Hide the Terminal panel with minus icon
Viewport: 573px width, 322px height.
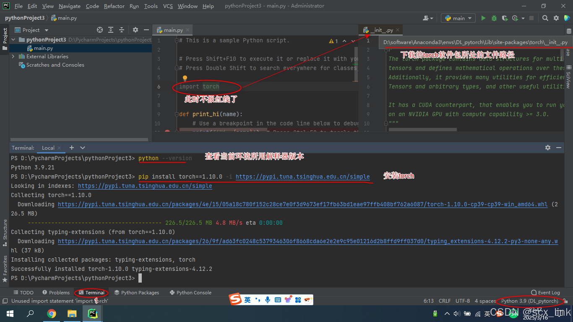click(559, 148)
